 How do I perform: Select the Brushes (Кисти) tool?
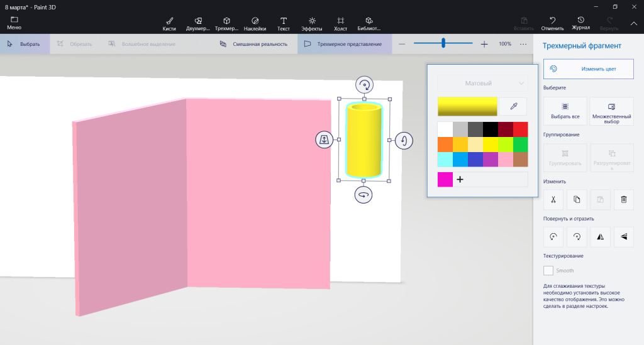coord(169,24)
